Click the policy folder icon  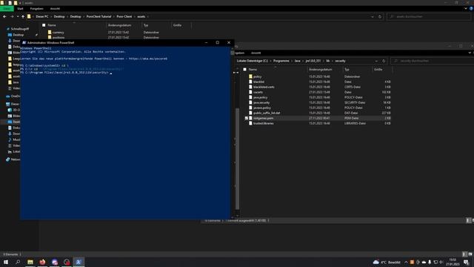coord(250,77)
